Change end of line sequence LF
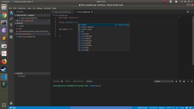Image resolution: width=194 pixels, height=109 pixels. [x=173, y=108]
